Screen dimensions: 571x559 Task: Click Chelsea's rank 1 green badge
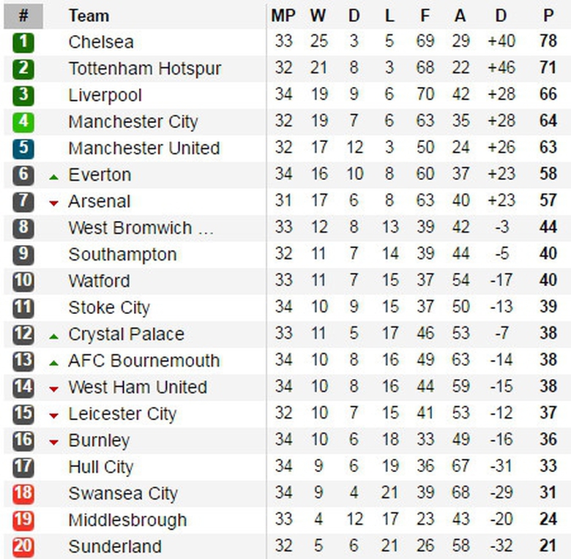pos(23,42)
